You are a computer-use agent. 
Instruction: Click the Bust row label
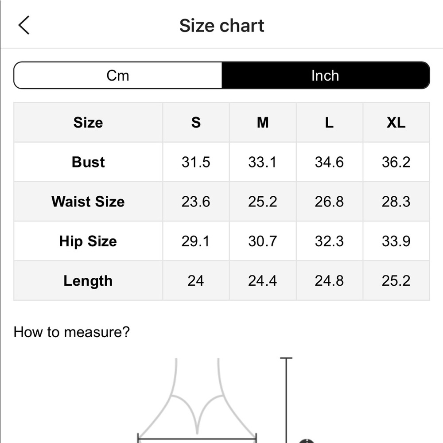88,162
